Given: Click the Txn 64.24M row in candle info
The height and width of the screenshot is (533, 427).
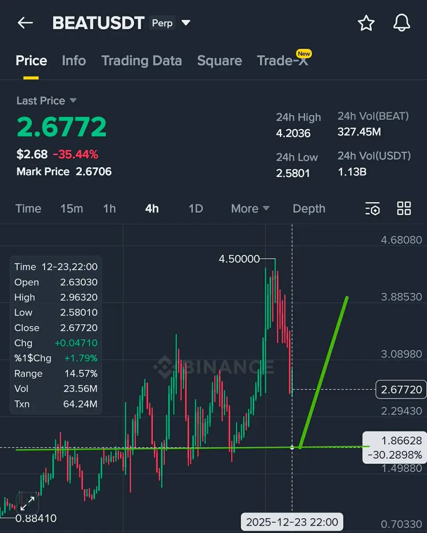Looking at the screenshot, I should (x=56, y=404).
